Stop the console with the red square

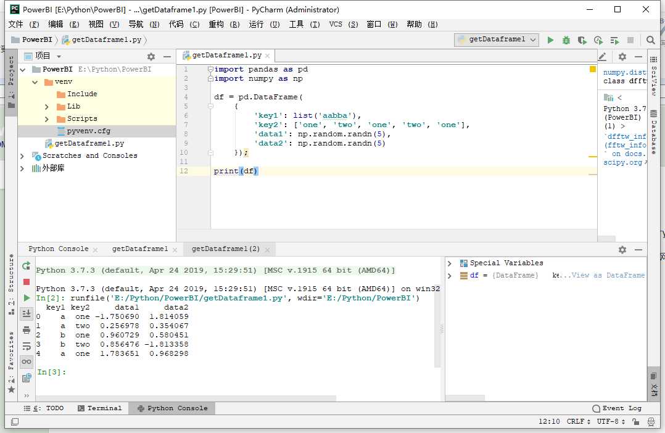point(27,282)
